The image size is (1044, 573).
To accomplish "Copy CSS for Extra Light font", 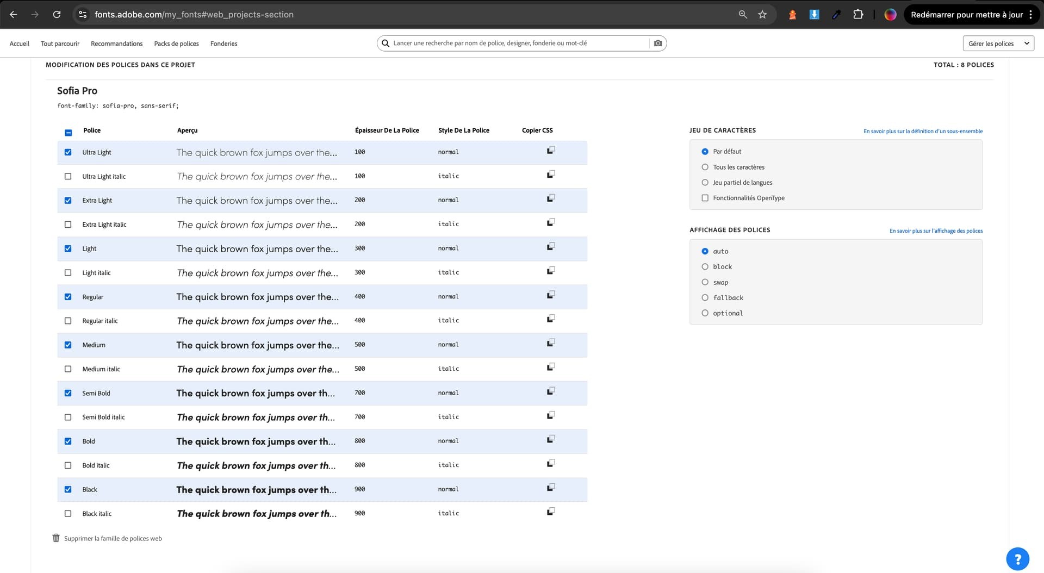I will (x=551, y=198).
